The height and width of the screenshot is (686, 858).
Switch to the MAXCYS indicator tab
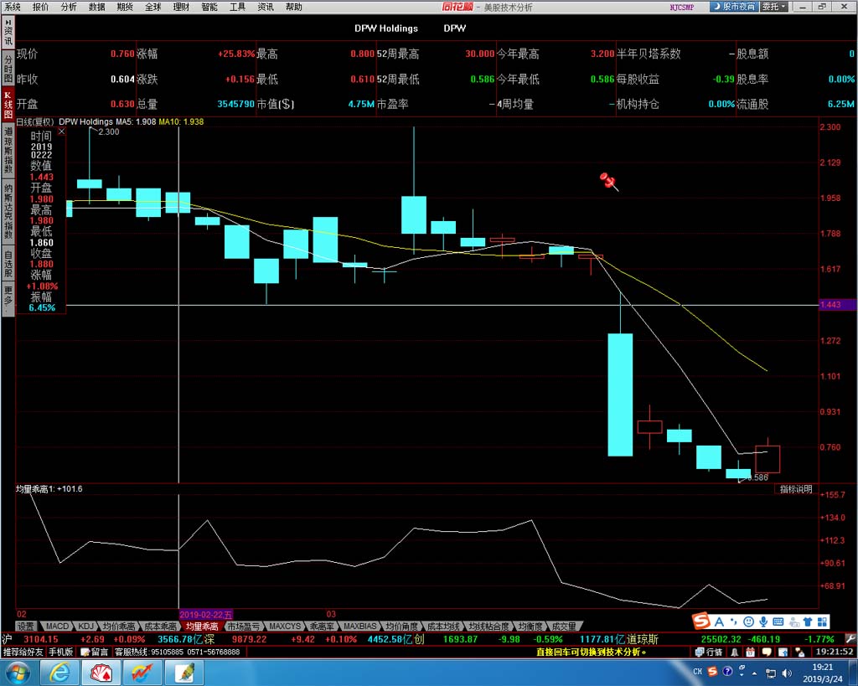(285, 626)
